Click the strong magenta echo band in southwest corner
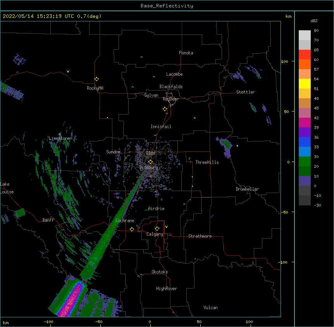334x327 pixels. pyautogui.click(x=71, y=300)
